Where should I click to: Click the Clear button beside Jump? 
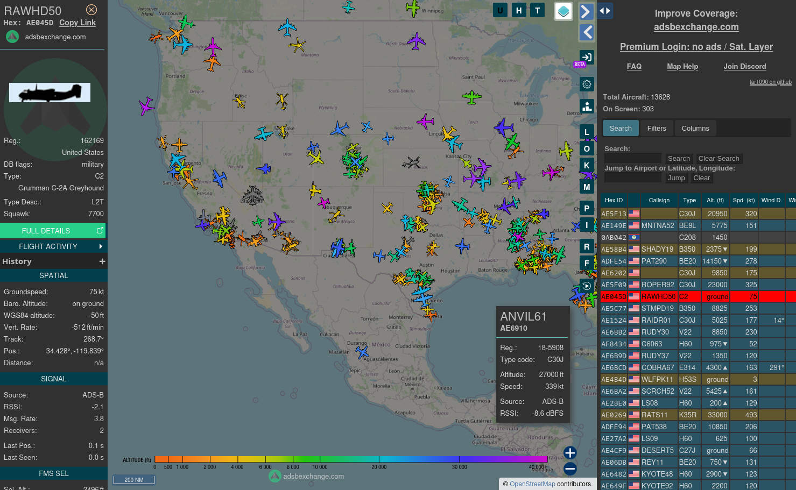pyautogui.click(x=701, y=177)
